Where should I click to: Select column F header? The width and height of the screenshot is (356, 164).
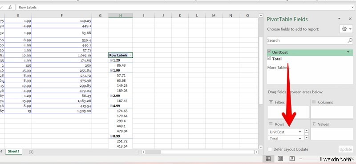click(x=61, y=16)
